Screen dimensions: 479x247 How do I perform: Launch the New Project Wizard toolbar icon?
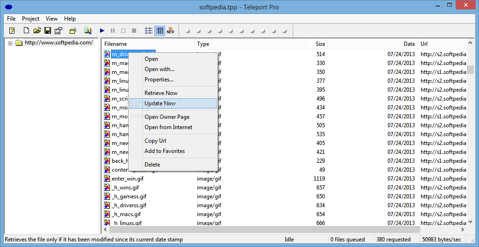12,30
